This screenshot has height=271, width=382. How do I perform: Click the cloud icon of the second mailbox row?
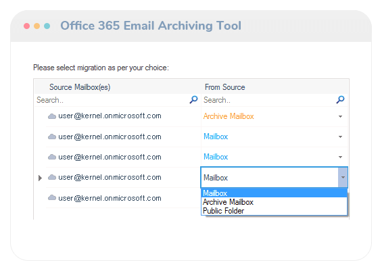pyautogui.click(x=52, y=137)
